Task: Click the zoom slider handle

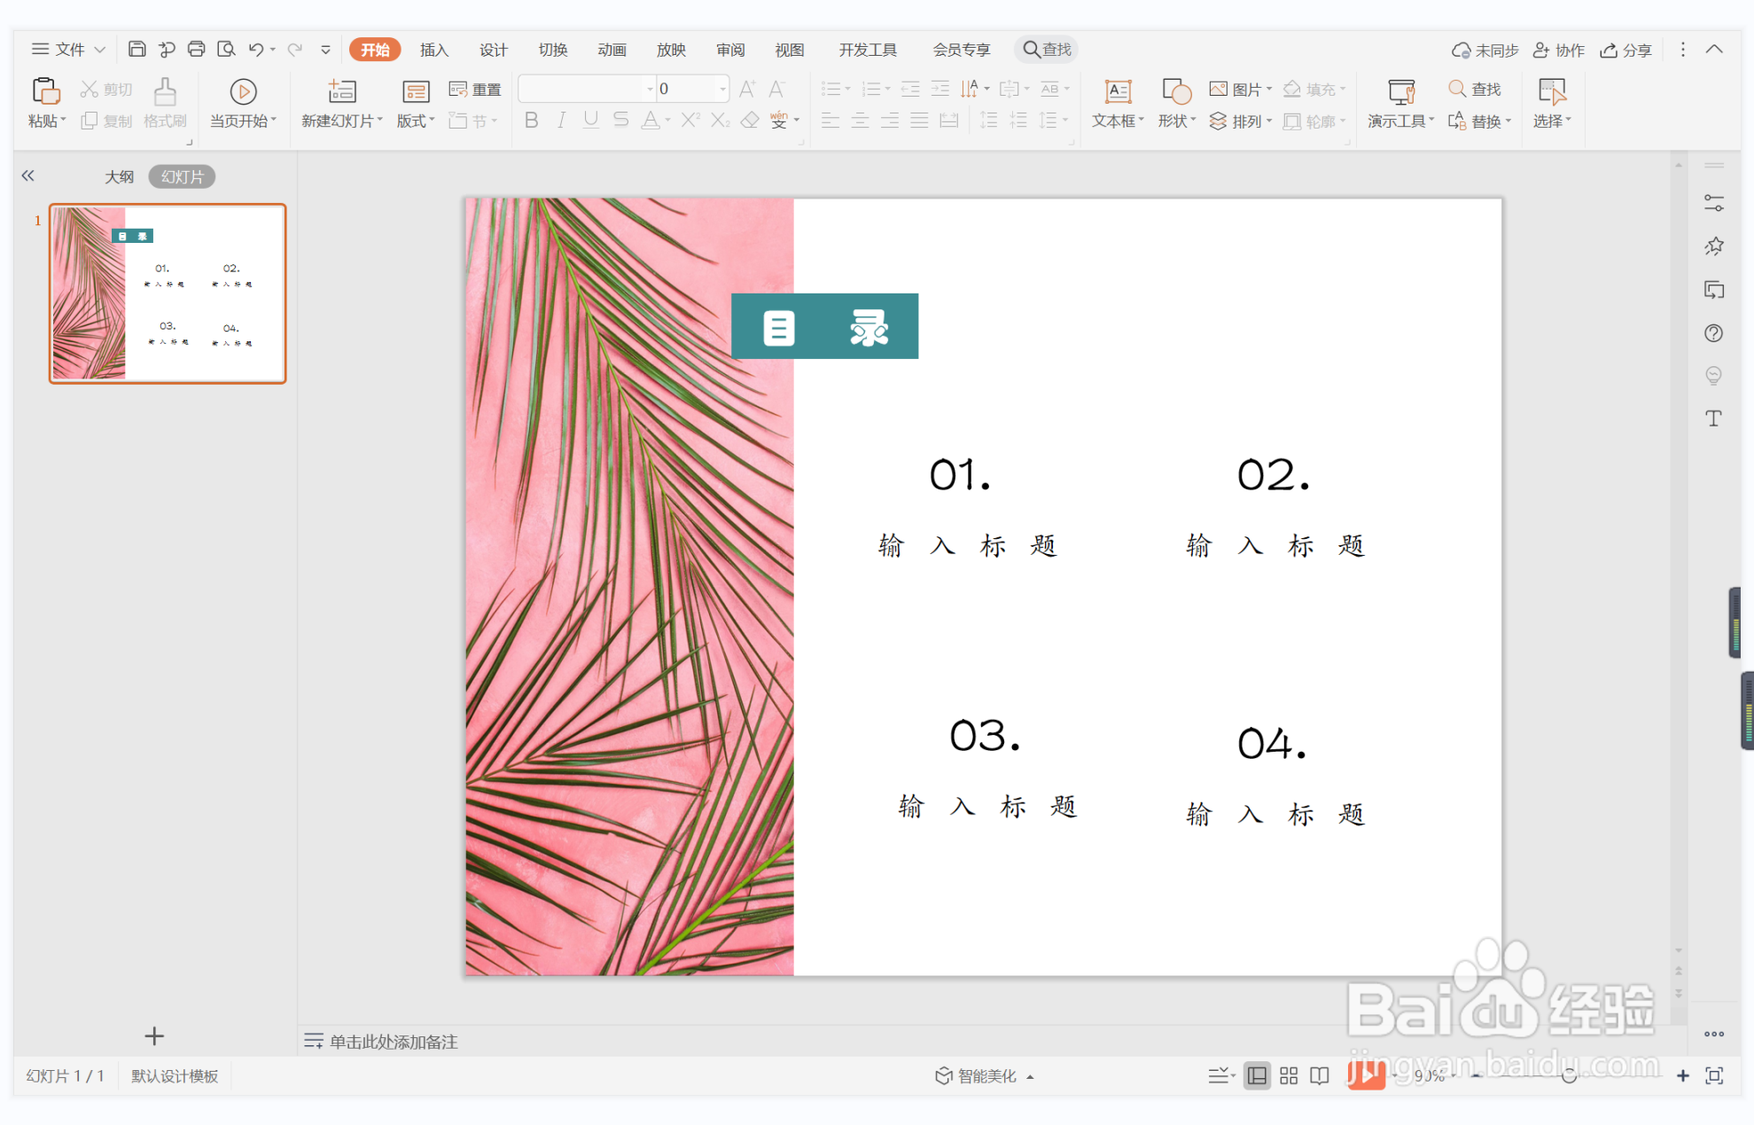Action: point(1569,1075)
